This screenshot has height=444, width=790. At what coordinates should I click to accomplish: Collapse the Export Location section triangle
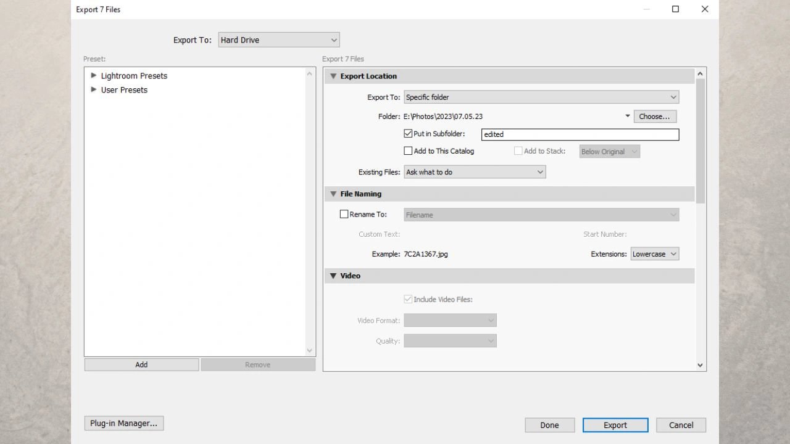pos(333,76)
